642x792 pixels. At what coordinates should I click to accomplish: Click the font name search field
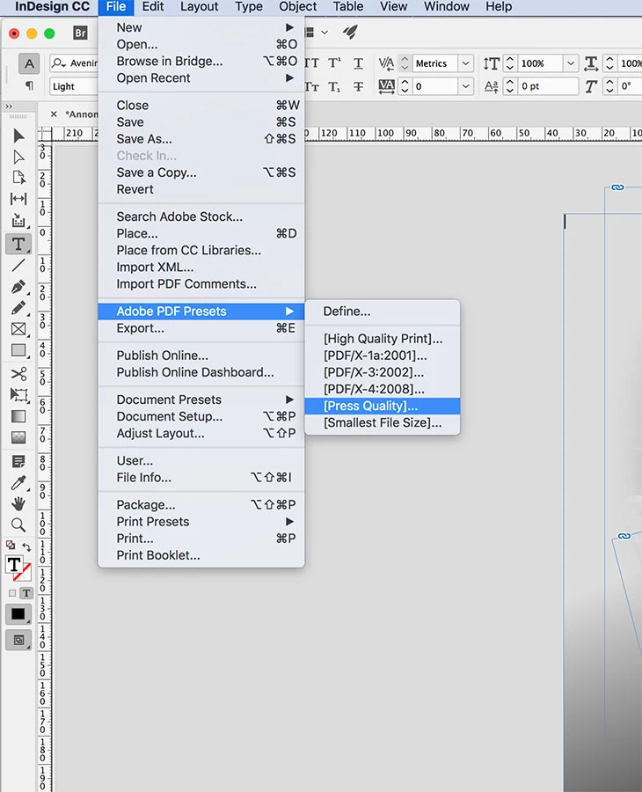[74, 63]
